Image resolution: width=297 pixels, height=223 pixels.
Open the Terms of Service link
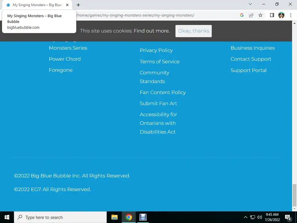coord(160,62)
